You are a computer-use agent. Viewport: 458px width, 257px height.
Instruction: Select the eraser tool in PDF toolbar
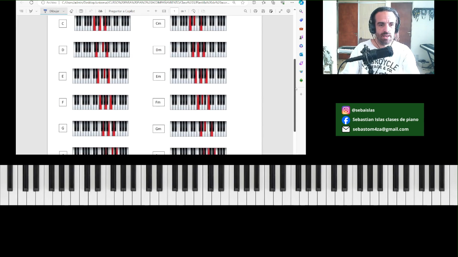click(71, 11)
